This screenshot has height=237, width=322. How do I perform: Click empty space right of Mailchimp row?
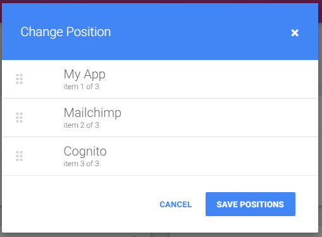(x=220, y=118)
